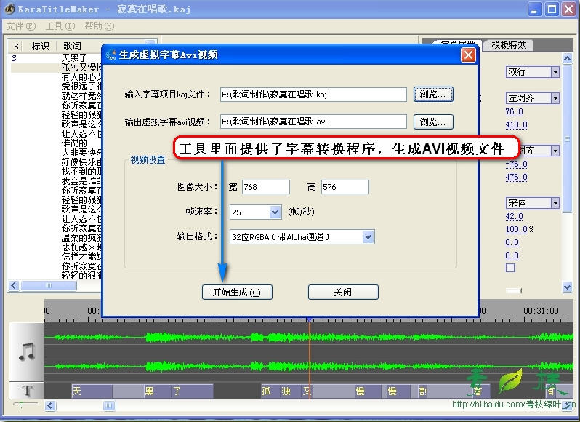
Task: Open the 输出格式 32位RGBA dropdown
Action: tap(368, 237)
